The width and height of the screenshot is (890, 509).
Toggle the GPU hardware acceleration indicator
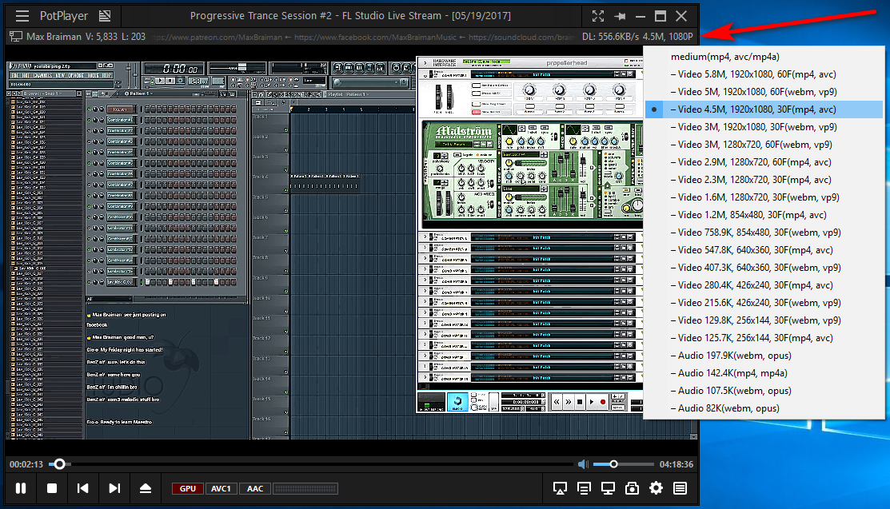tap(188, 488)
